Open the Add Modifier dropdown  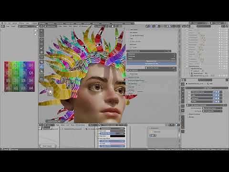click(207, 88)
